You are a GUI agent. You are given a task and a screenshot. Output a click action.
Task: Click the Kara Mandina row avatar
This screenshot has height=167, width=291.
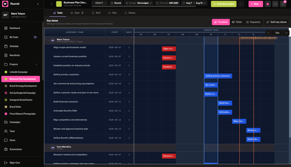(x=53, y=148)
